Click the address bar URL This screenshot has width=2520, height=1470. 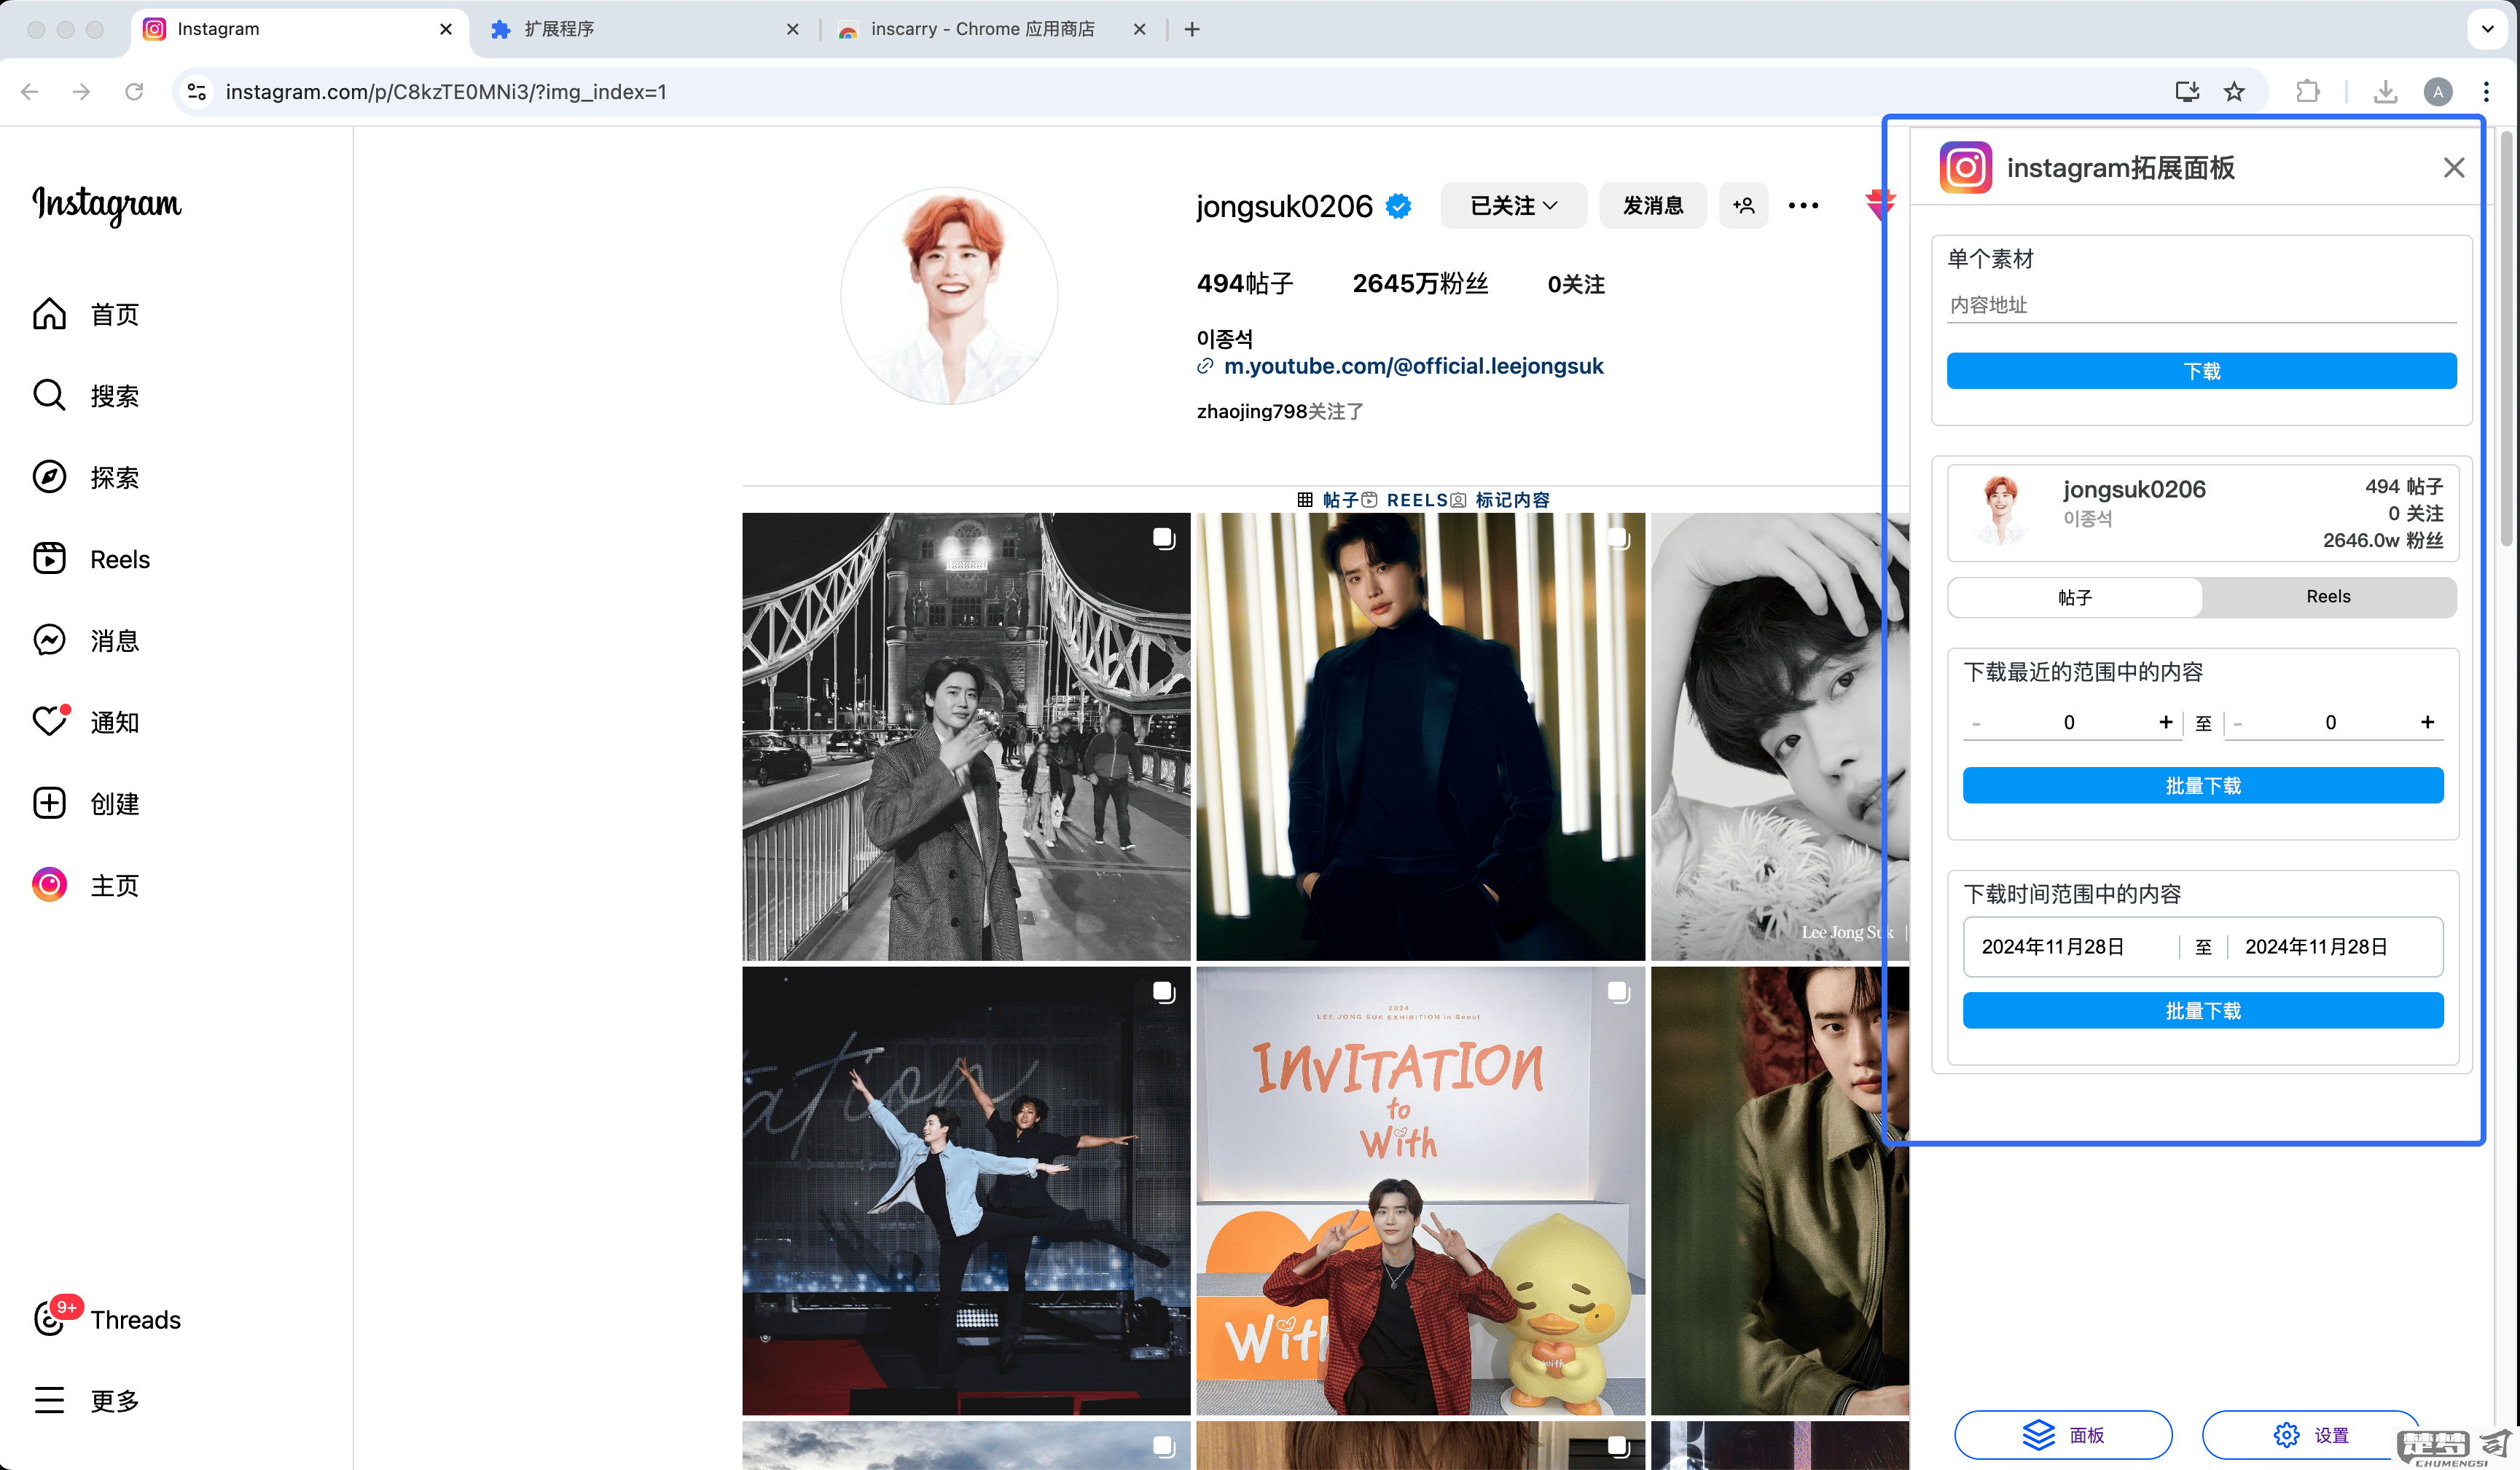click(446, 92)
